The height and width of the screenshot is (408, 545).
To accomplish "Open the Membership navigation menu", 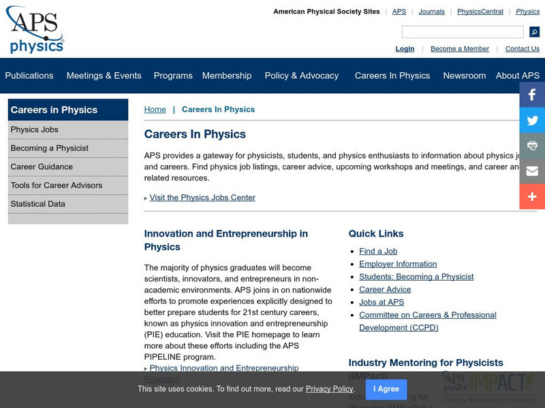I will pos(228,76).
